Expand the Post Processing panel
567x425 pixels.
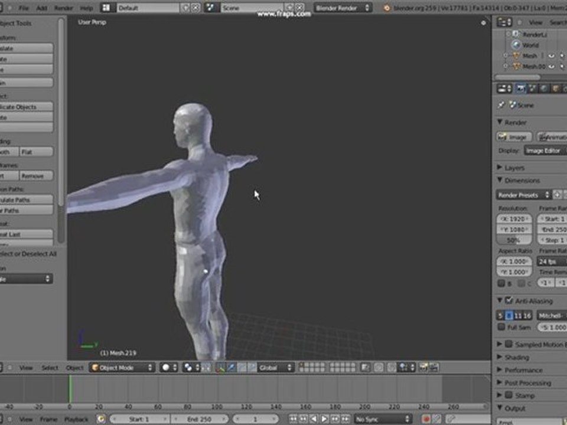pyautogui.click(x=500, y=382)
